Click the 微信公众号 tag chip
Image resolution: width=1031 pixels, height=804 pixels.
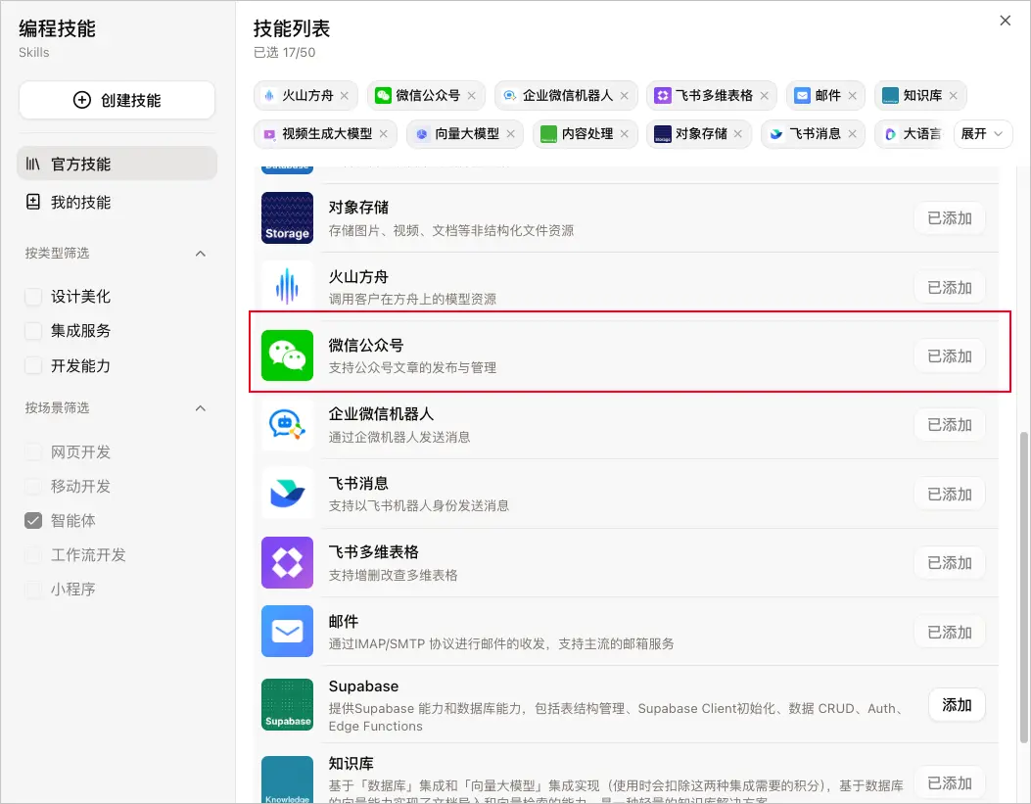426,96
